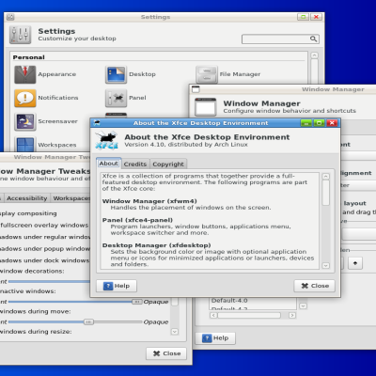Image resolution: width=376 pixels, height=376 pixels.
Task: Click the up arrow button in Window Manager
Action: click(x=355, y=263)
